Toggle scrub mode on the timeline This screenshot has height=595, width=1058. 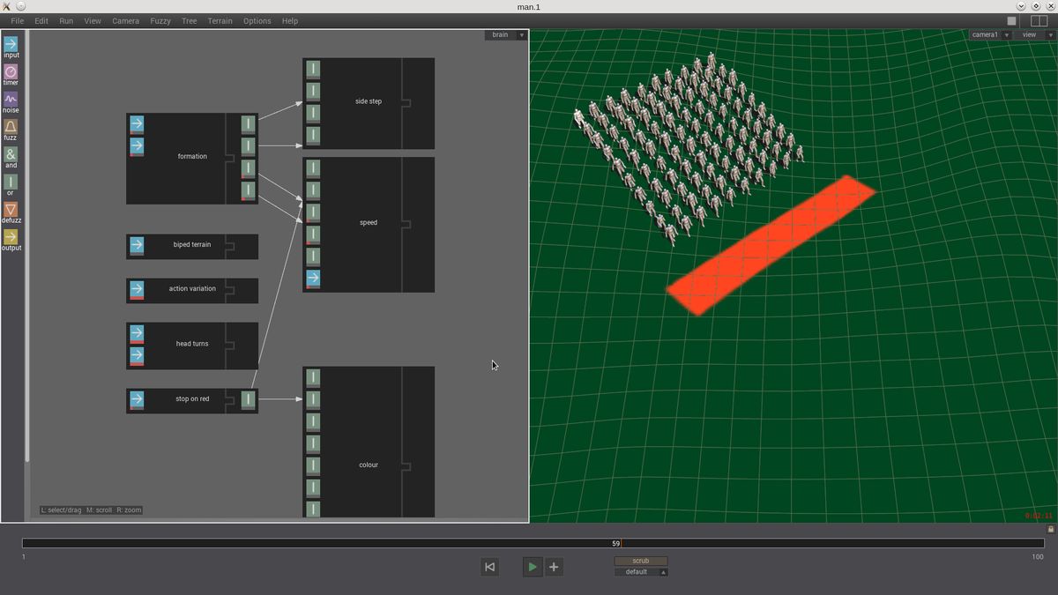[x=640, y=560]
